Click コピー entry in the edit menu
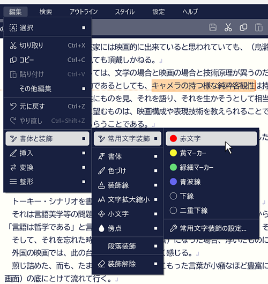Viewport: 268px width, 284px height. tap(47, 60)
